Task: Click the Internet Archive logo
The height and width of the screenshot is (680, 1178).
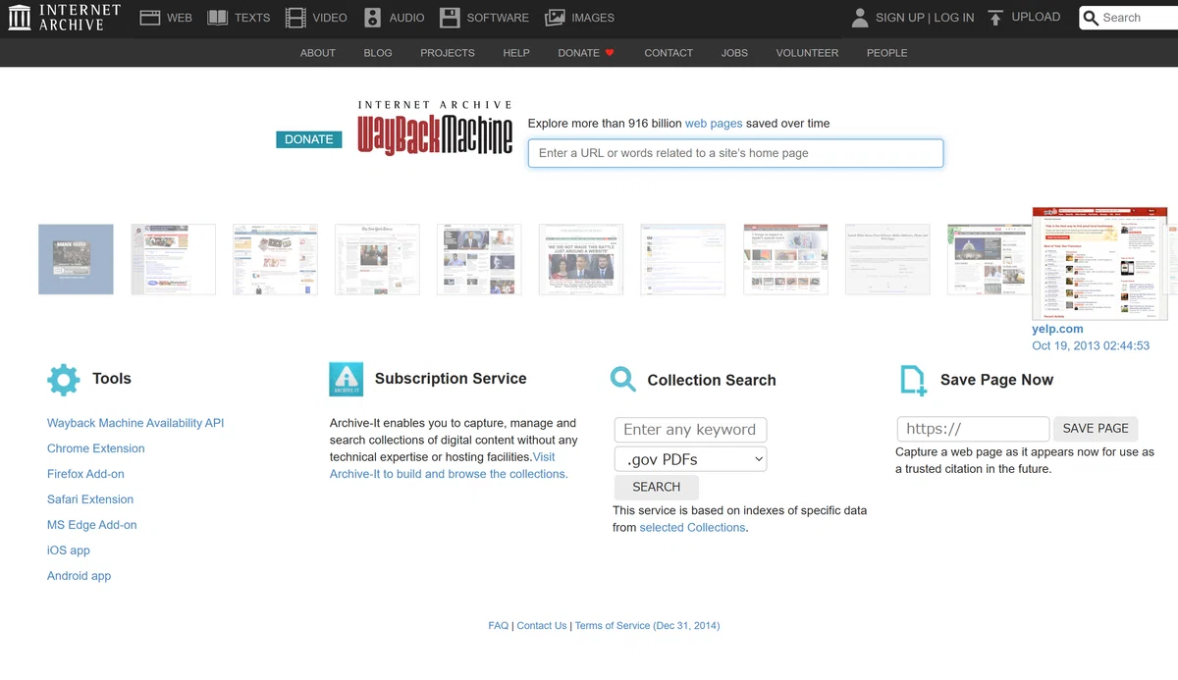Action: click(x=65, y=17)
